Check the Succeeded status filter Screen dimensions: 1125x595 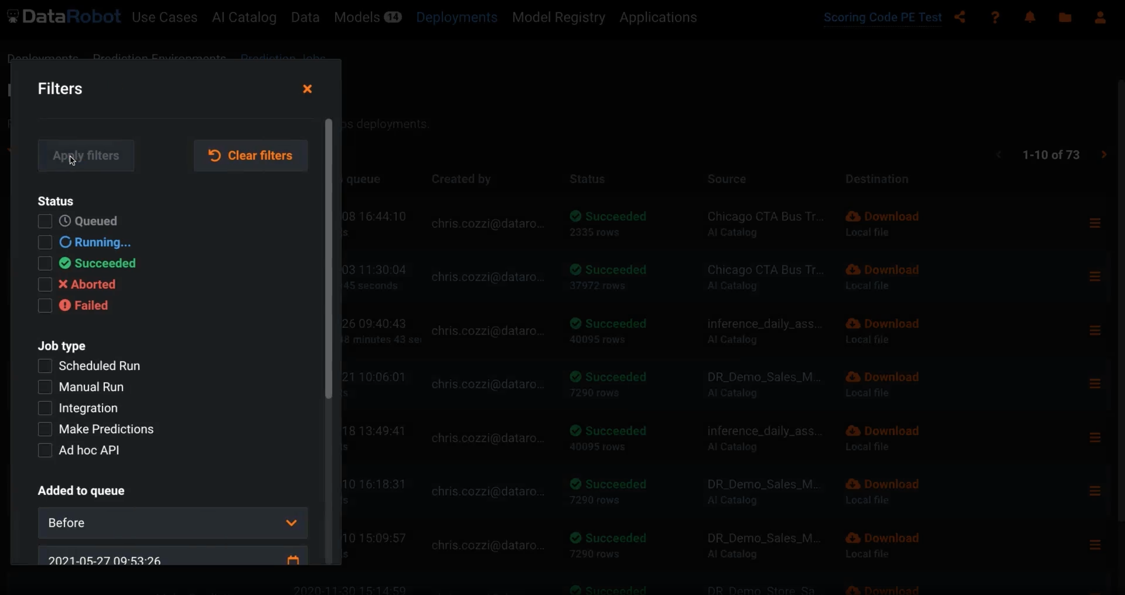click(45, 263)
